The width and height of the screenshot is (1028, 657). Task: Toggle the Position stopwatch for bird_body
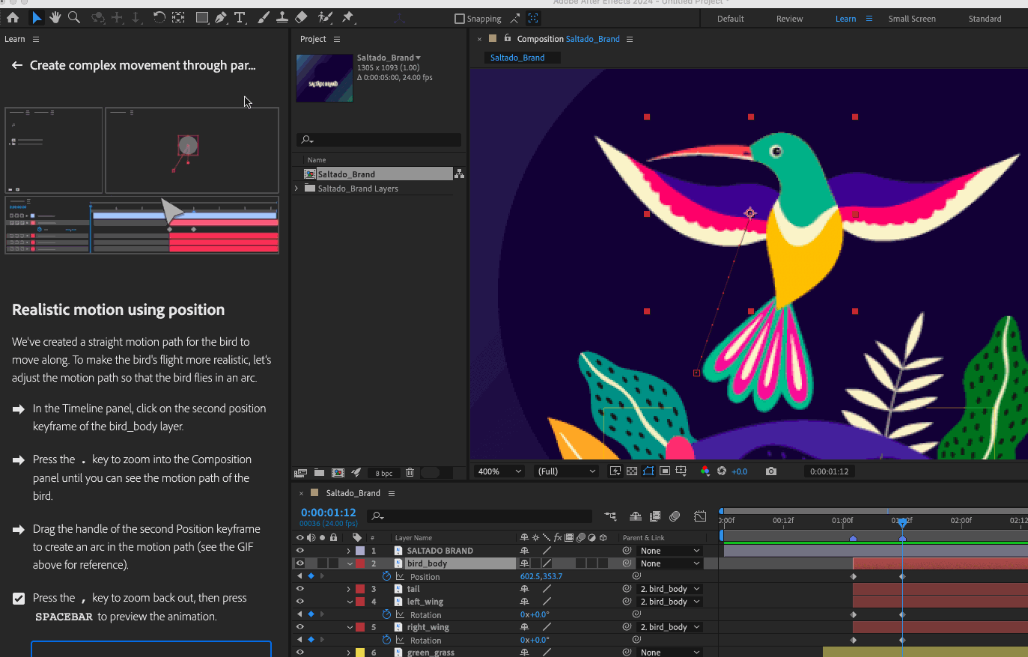[386, 576]
